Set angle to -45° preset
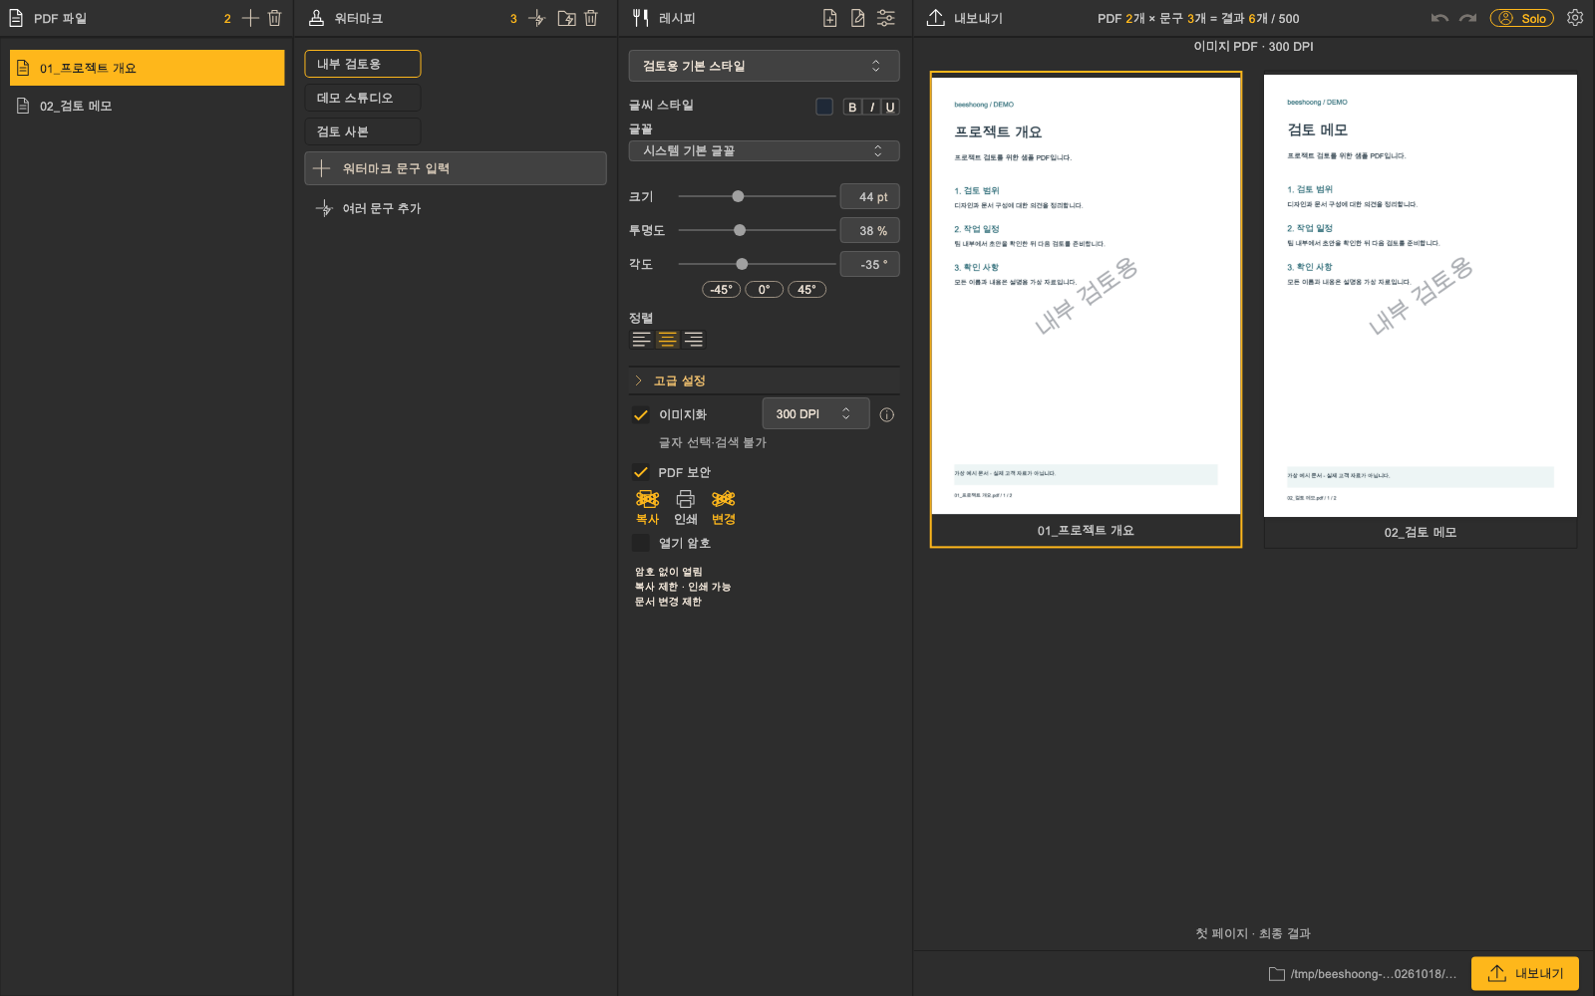1595x996 pixels. click(x=722, y=290)
